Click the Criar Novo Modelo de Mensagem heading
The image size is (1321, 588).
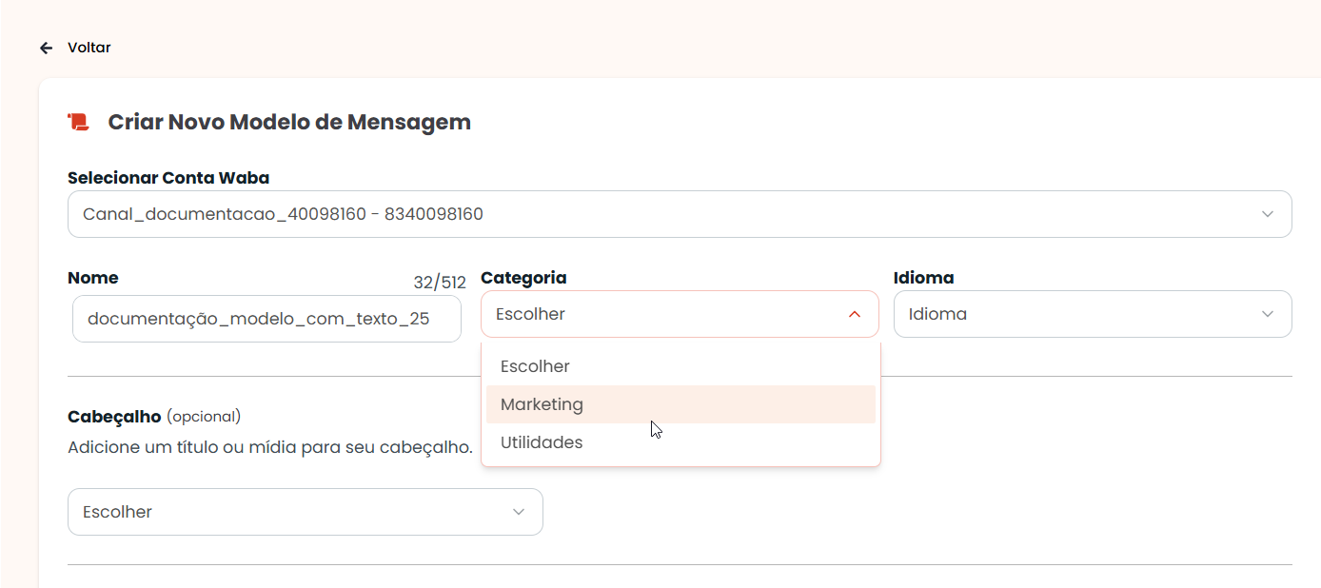(289, 122)
